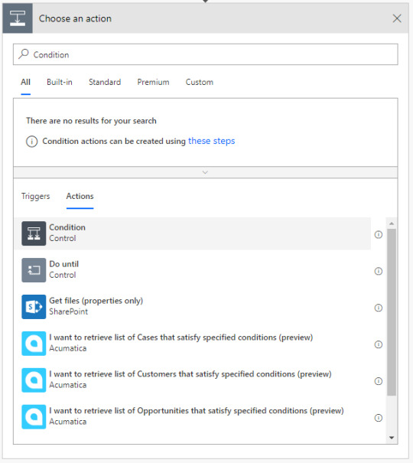
Task: Show info for retrieve list of Customers
Action: pos(378,381)
